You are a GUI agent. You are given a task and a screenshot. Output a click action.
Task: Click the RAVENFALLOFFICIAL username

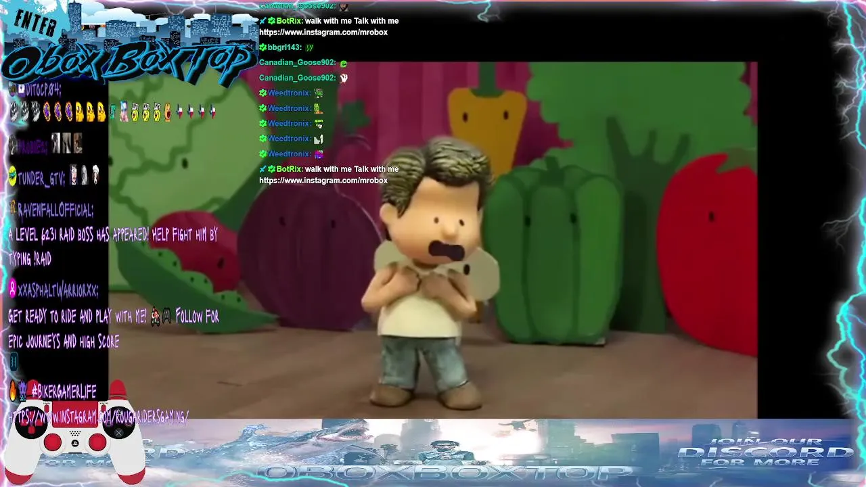tap(55, 211)
